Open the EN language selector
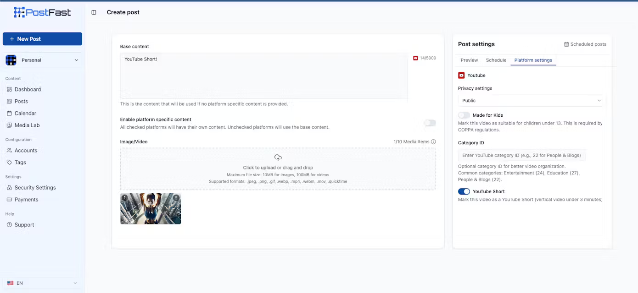This screenshot has width=638, height=293. click(x=42, y=283)
